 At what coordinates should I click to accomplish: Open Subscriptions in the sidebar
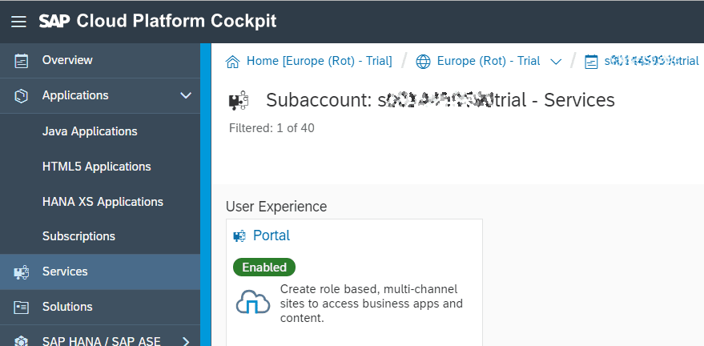coord(78,236)
